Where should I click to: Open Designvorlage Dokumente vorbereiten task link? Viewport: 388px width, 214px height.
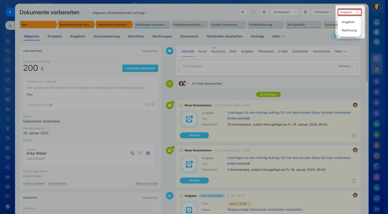click(265, 210)
